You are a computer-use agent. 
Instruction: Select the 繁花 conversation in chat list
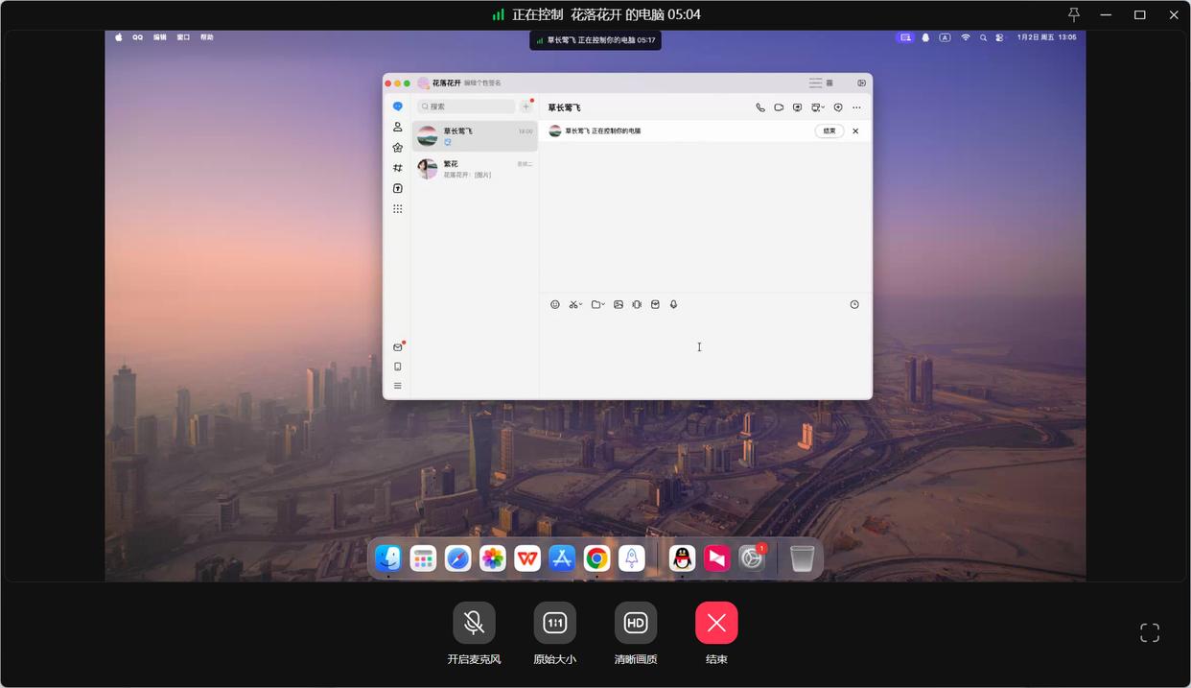475,169
